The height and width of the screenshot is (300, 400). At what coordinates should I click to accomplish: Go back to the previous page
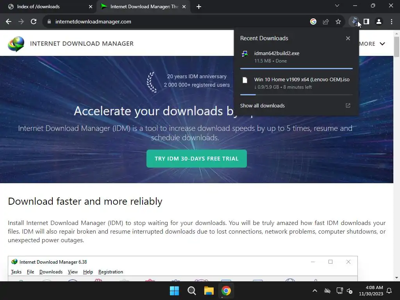[9, 22]
